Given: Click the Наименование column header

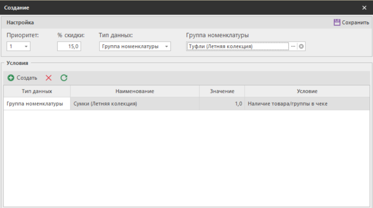Looking at the screenshot, I should pyautogui.click(x=135, y=91).
